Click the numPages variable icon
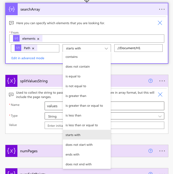The width and height of the screenshot is (173, 174). point(11,151)
